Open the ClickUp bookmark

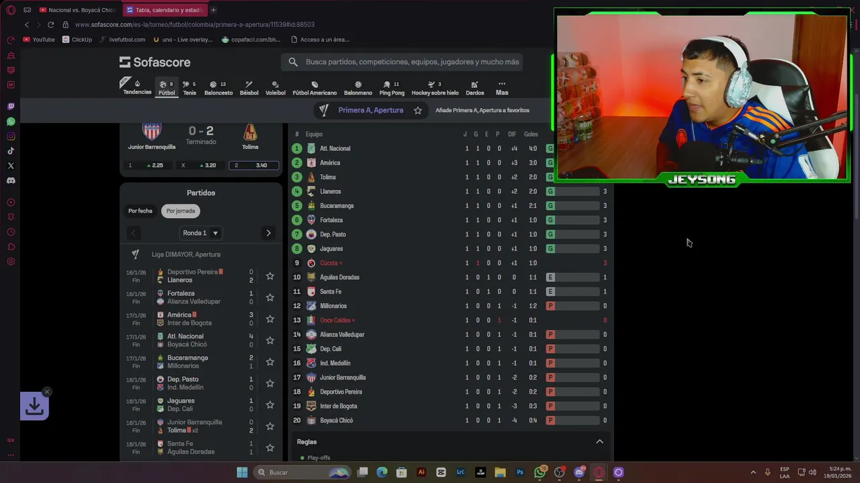coord(77,40)
